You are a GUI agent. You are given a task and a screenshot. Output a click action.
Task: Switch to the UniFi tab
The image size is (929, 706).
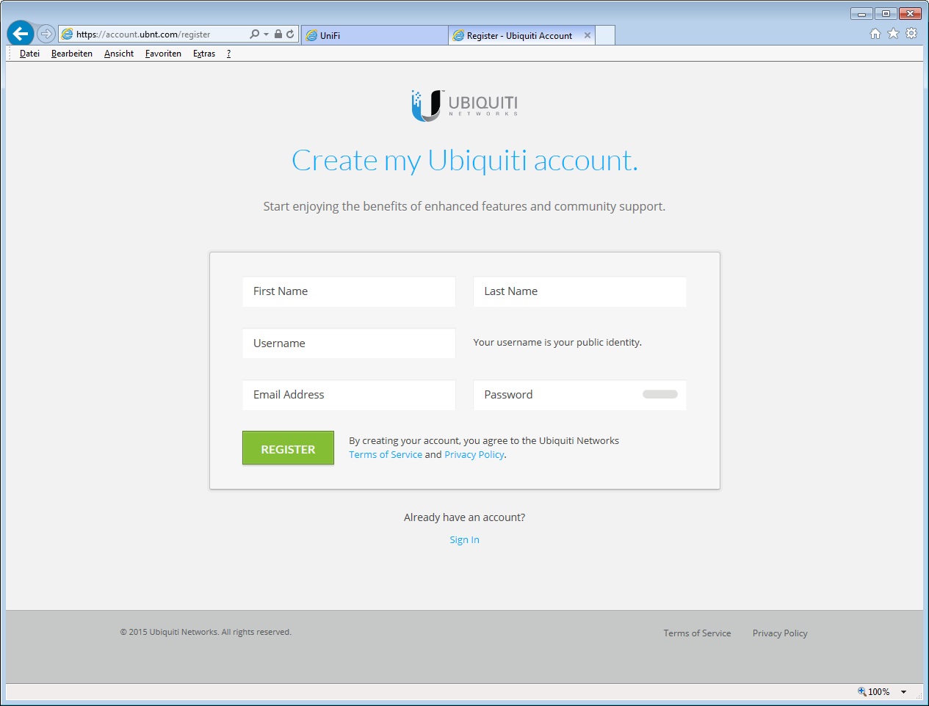click(375, 35)
